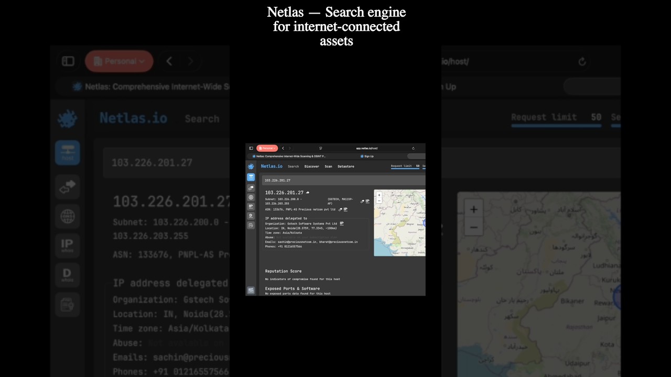Click the Location IN, Noida text

coord(301,228)
